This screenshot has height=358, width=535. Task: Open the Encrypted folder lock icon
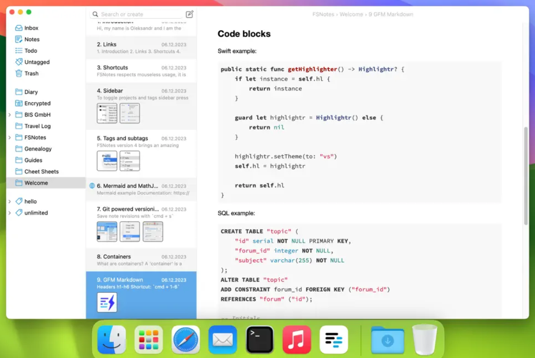19,103
